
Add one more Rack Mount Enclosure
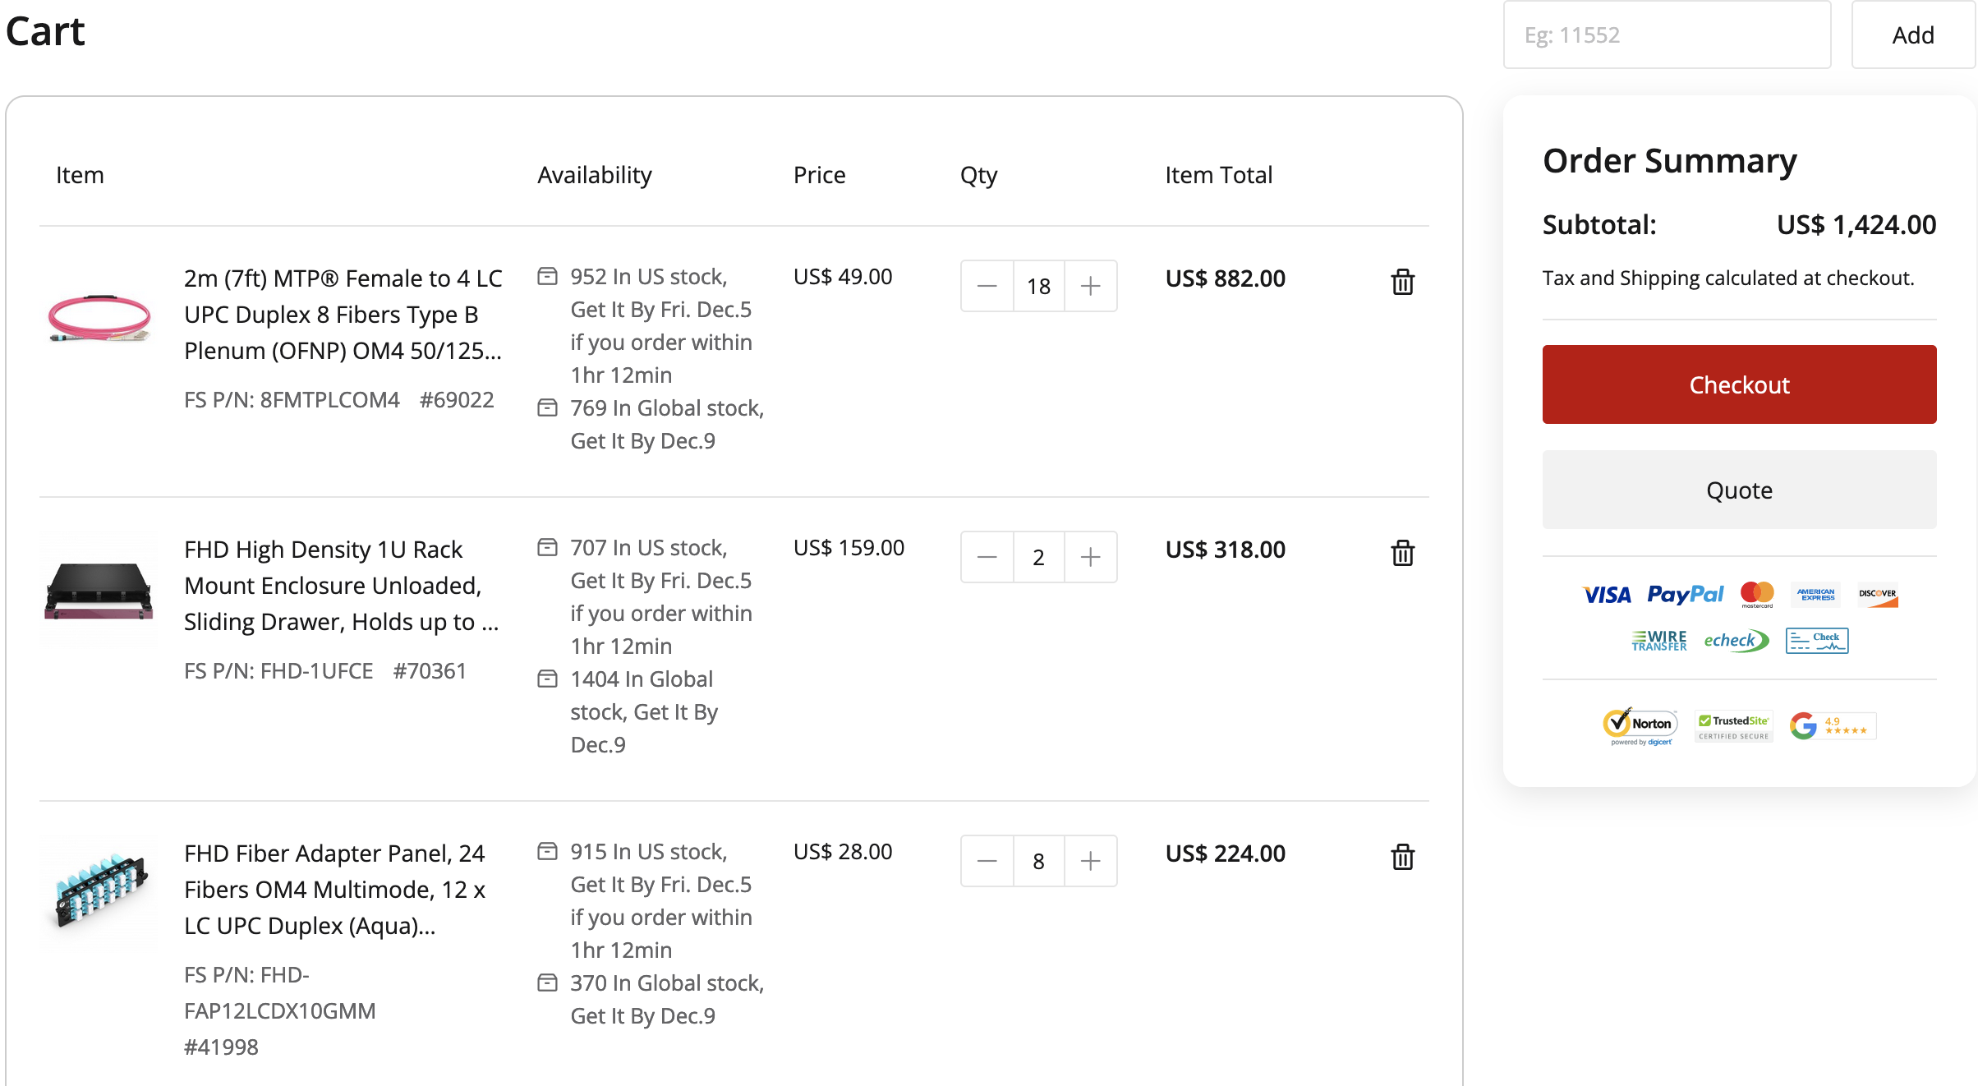point(1090,557)
